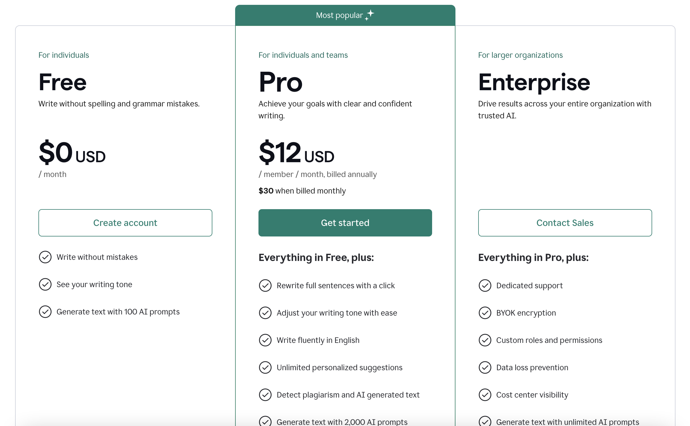Click the Contact Sales button

click(x=565, y=223)
